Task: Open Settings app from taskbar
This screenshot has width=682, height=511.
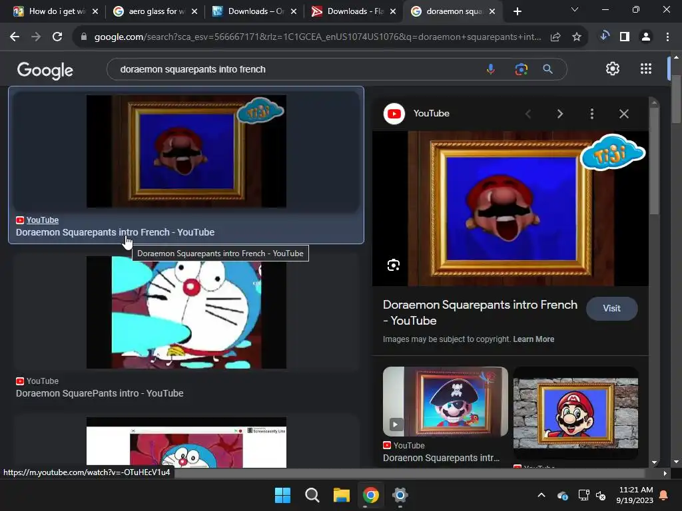Action: point(400,495)
